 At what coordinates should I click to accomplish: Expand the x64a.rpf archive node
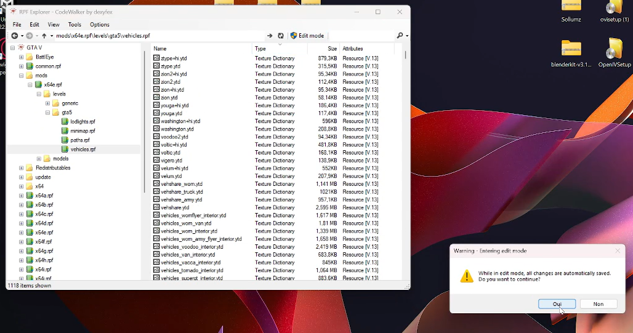click(21, 196)
